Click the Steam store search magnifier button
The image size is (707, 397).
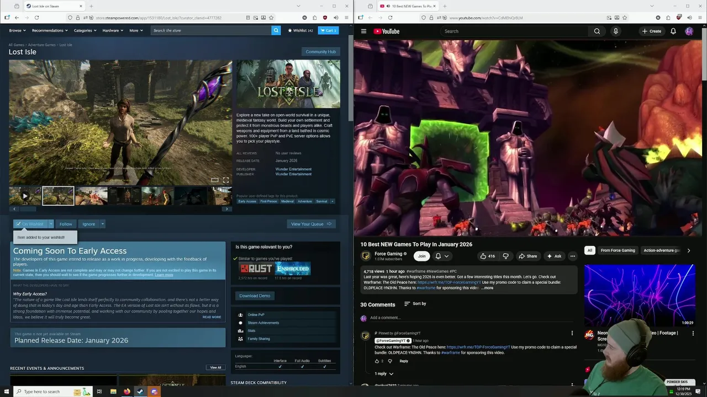[x=276, y=30]
